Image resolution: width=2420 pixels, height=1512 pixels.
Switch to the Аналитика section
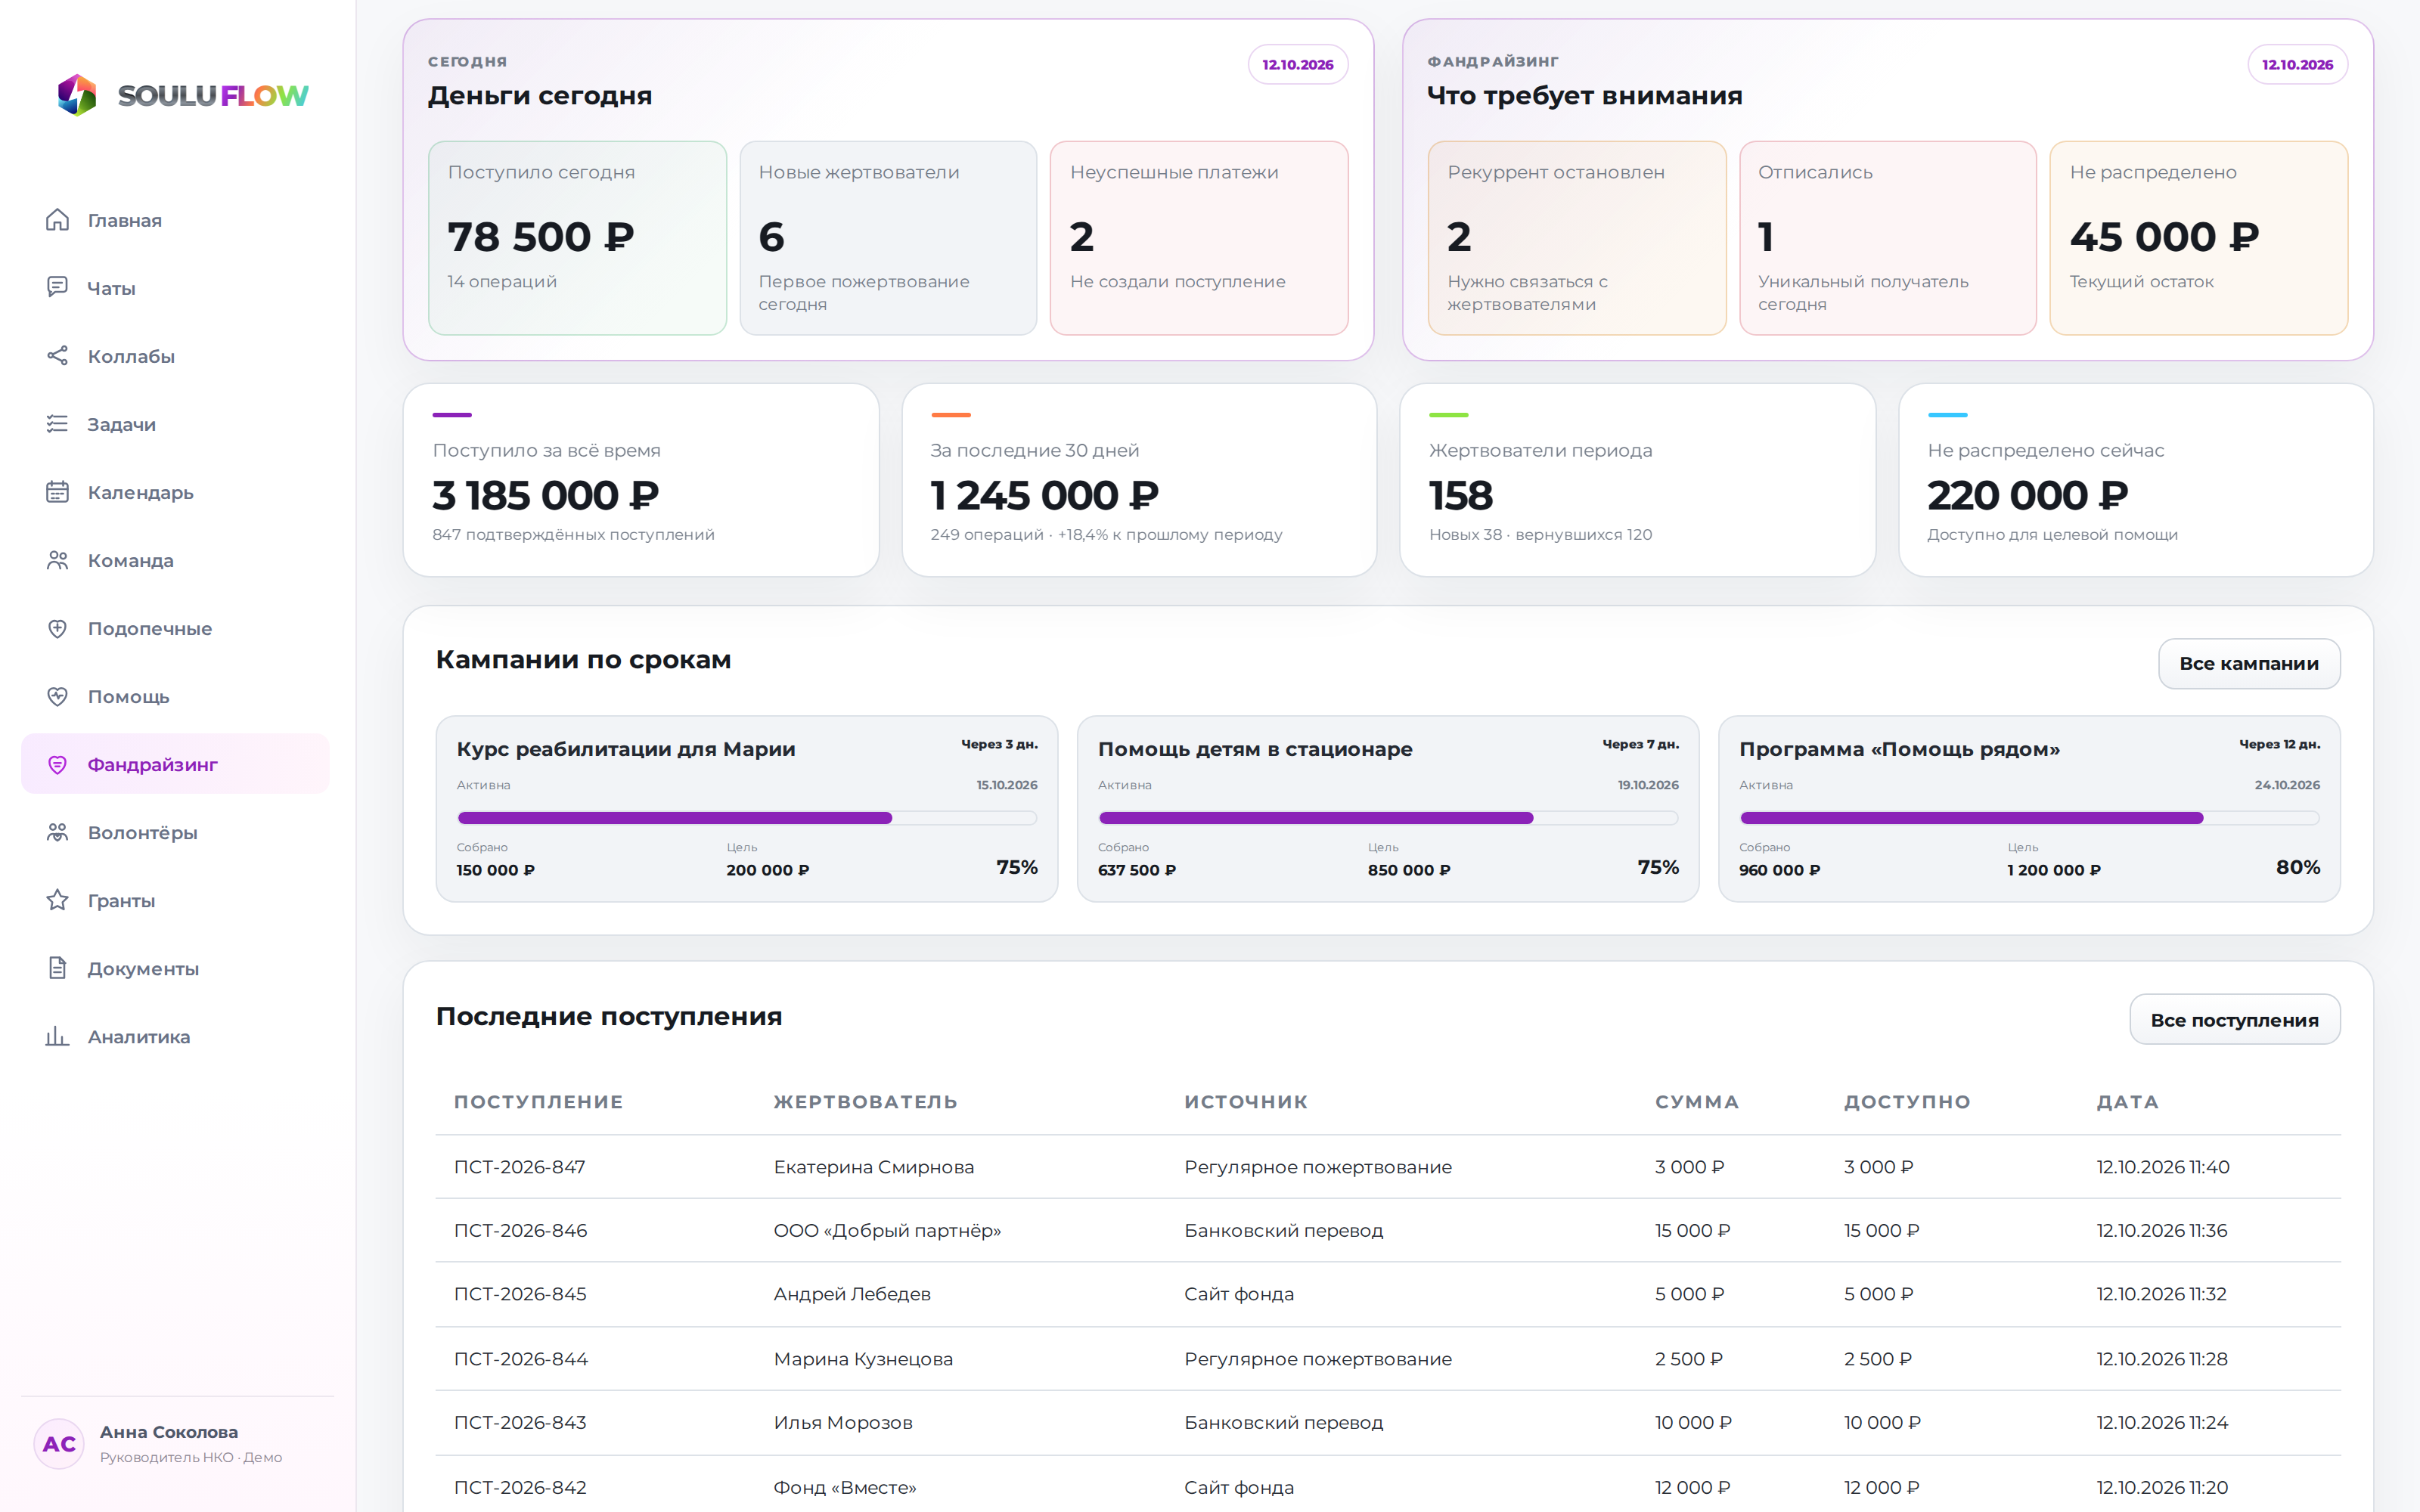click(175, 1036)
